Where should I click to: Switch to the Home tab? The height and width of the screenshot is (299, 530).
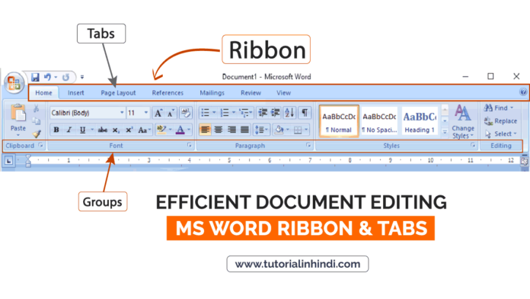43,93
